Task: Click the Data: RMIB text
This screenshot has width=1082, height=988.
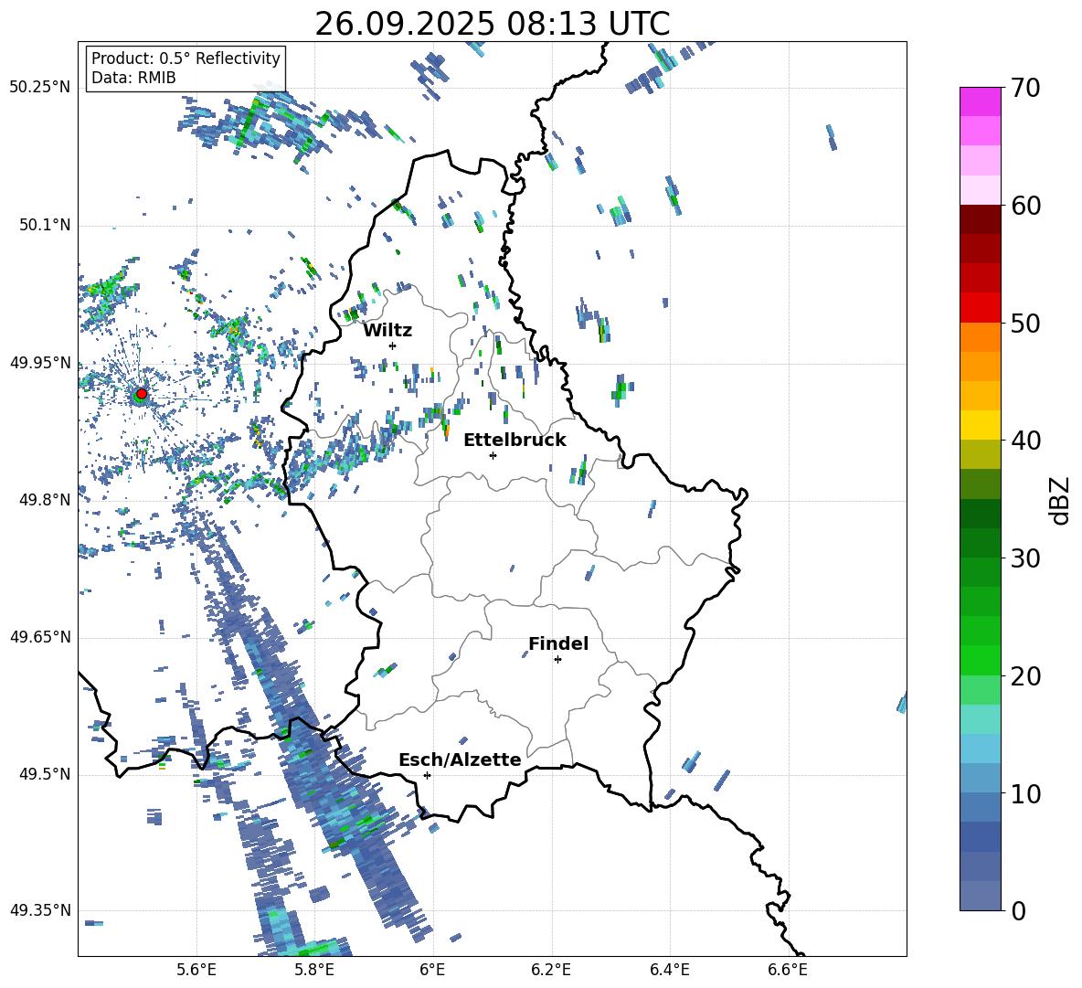Action: 133,78
